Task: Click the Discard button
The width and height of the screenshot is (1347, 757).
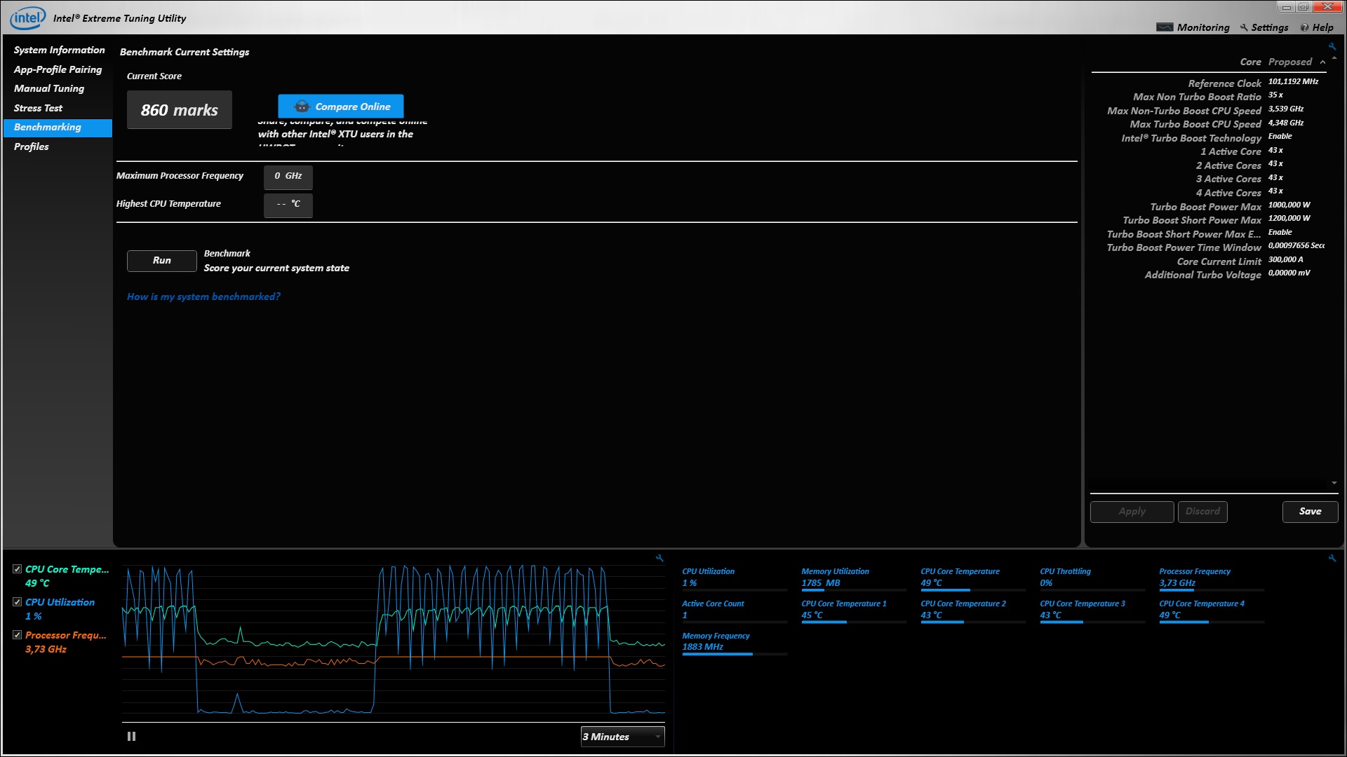Action: pyautogui.click(x=1202, y=512)
